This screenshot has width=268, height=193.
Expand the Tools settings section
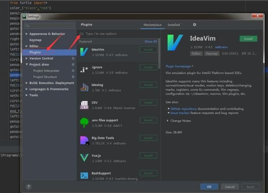pos(27,95)
